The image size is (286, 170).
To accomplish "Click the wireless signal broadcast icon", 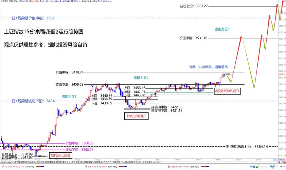I will point(273,167).
